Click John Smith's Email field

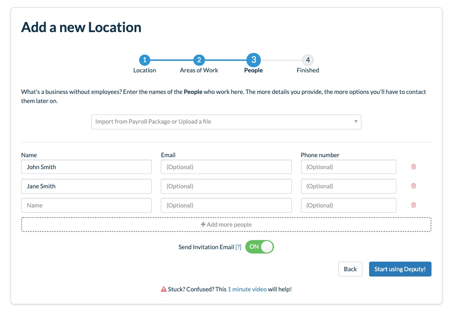click(x=226, y=167)
